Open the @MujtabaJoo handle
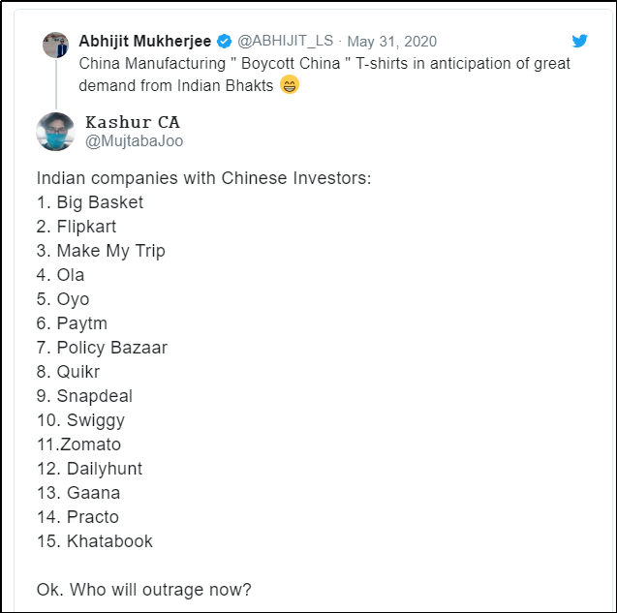617x613 pixels. [x=134, y=141]
